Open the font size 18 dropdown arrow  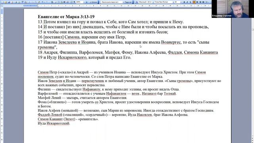point(181,2)
